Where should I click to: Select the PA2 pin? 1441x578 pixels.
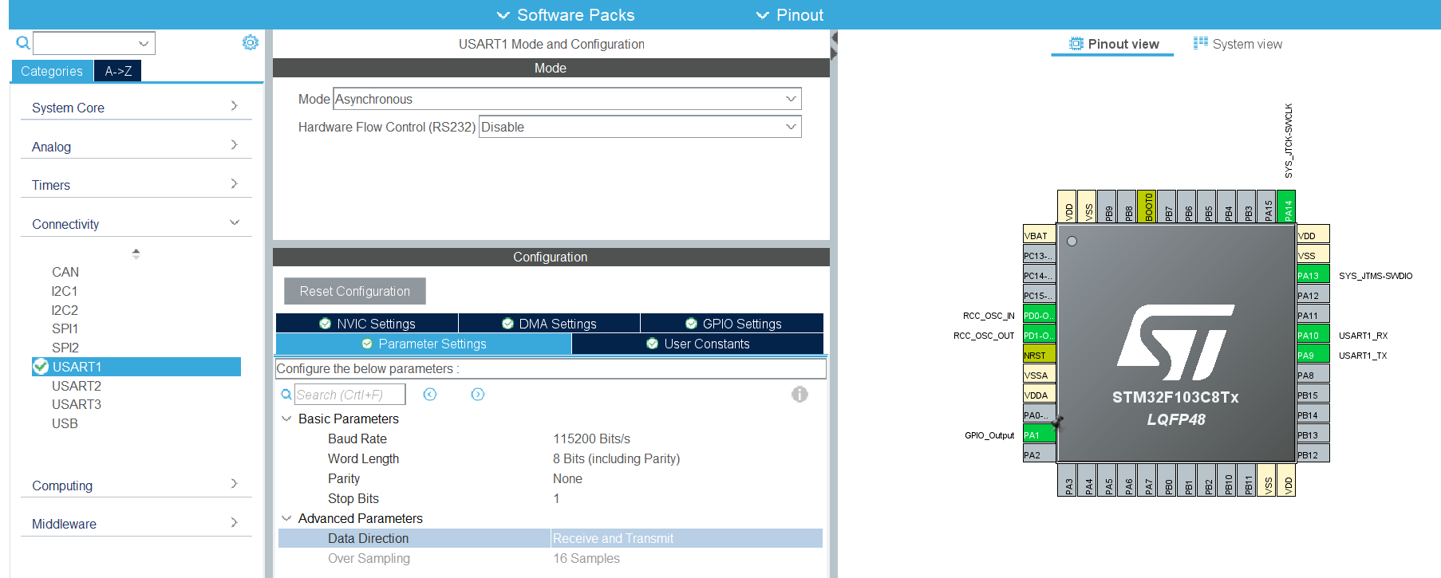1039,454
